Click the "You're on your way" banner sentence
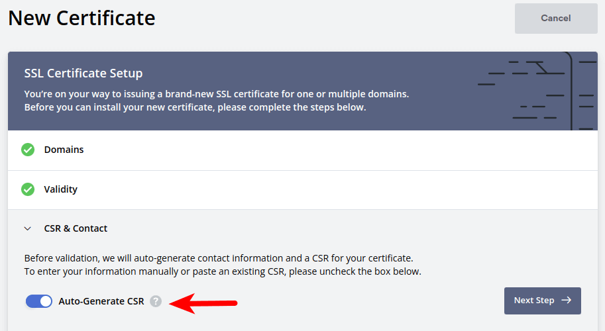The width and height of the screenshot is (605, 331). click(x=217, y=94)
